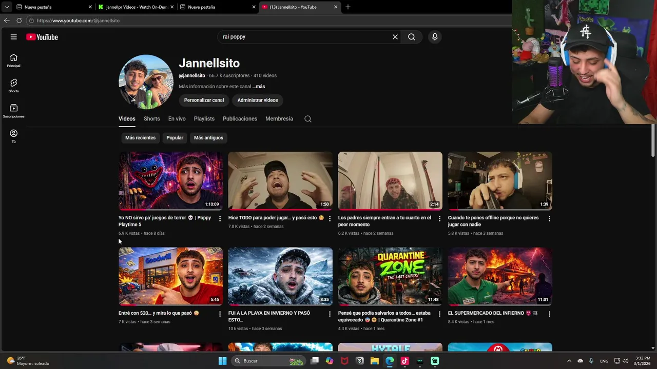The width and height of the screenshot is (657, 369).
Task: Filter by Más antiguos
Action: tap(208, 138)
